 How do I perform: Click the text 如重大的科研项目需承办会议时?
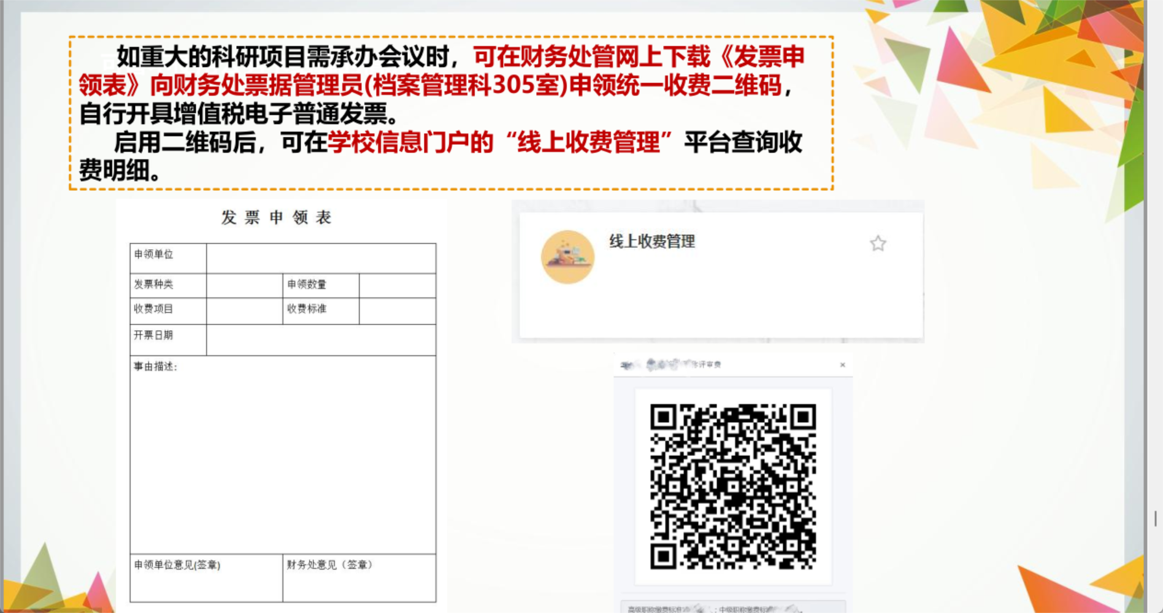pos(283,56)
